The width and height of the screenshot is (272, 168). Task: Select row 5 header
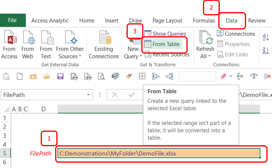click(5, 153)
